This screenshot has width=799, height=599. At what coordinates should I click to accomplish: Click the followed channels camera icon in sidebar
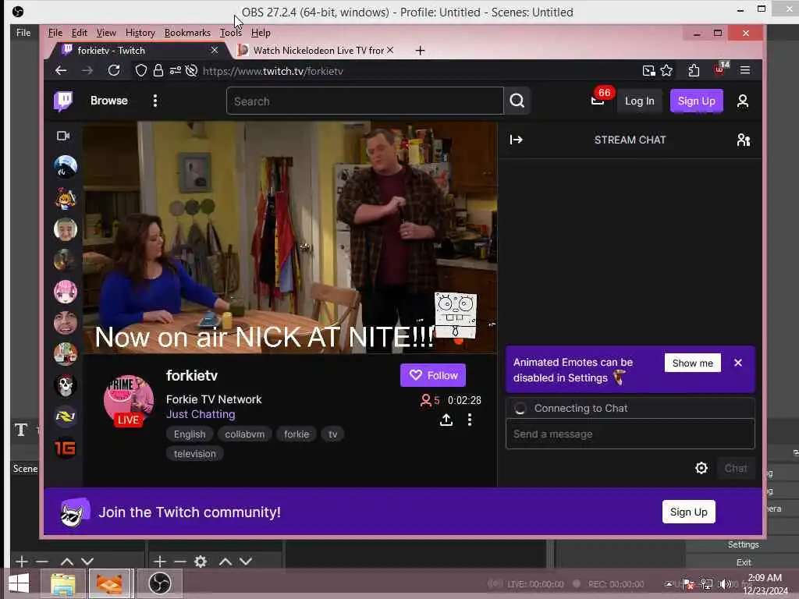pos(63,136)
